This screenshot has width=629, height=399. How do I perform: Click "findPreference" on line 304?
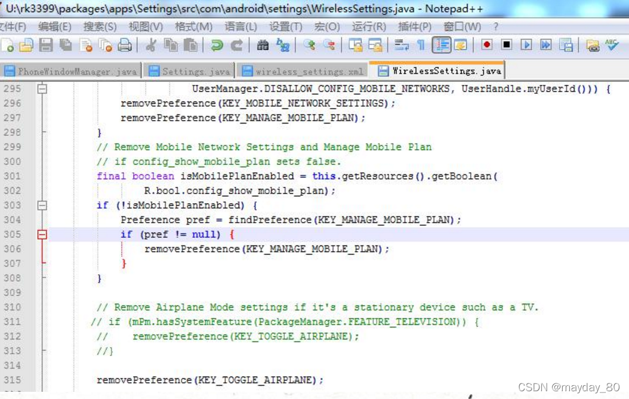point(270,220)
